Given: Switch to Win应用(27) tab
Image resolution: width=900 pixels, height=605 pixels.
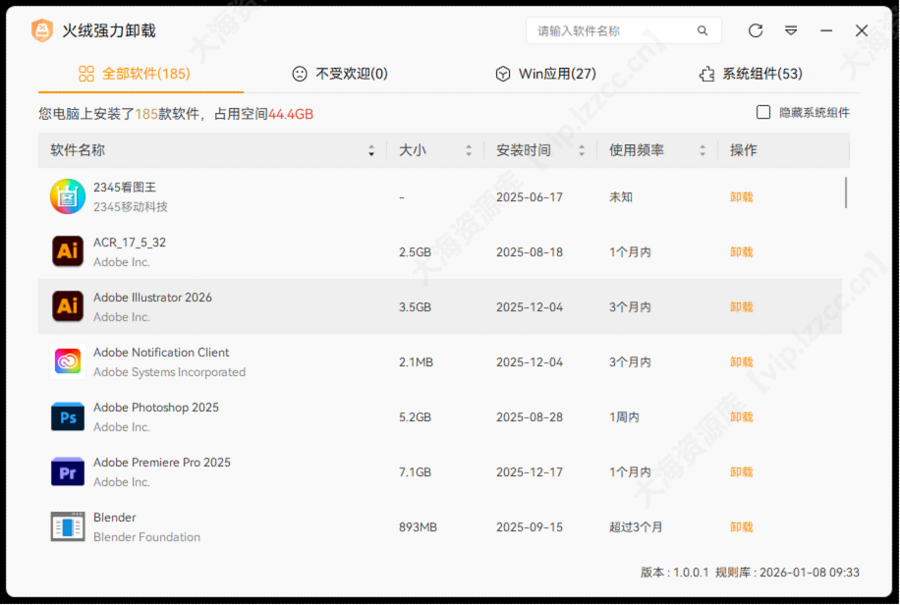Looking at the screenshot, I should pos(546,74).
